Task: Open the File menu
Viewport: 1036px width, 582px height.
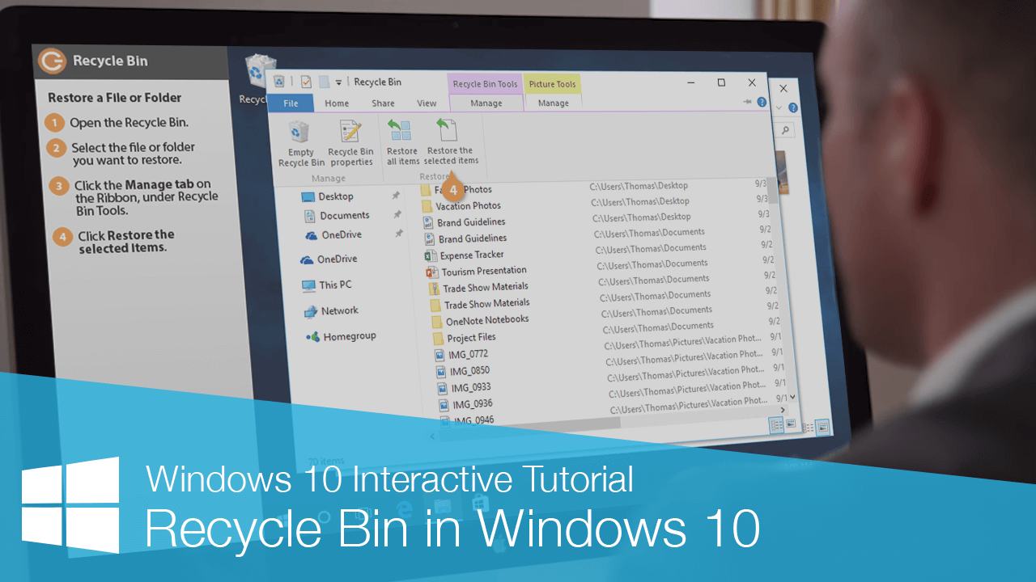Action: click(290, 103)
